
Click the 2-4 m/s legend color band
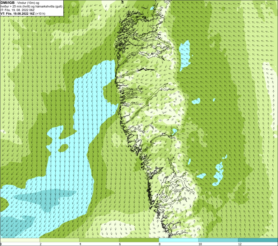pos(59,240)
